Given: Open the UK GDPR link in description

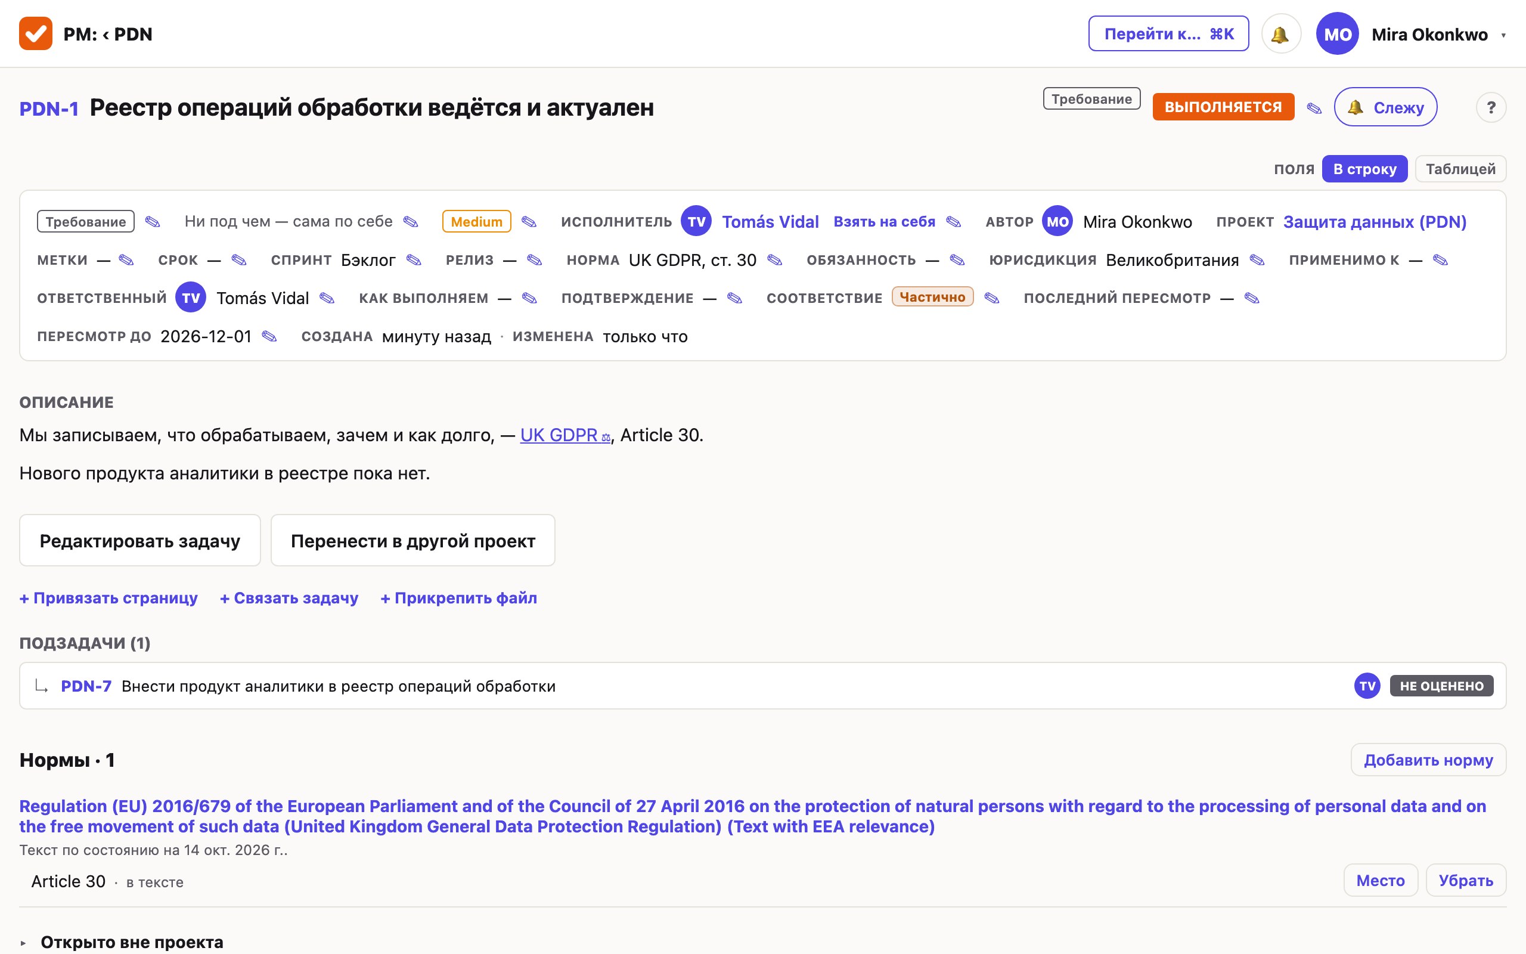Looking at the screenshot, I should click(x=565, y=435).
